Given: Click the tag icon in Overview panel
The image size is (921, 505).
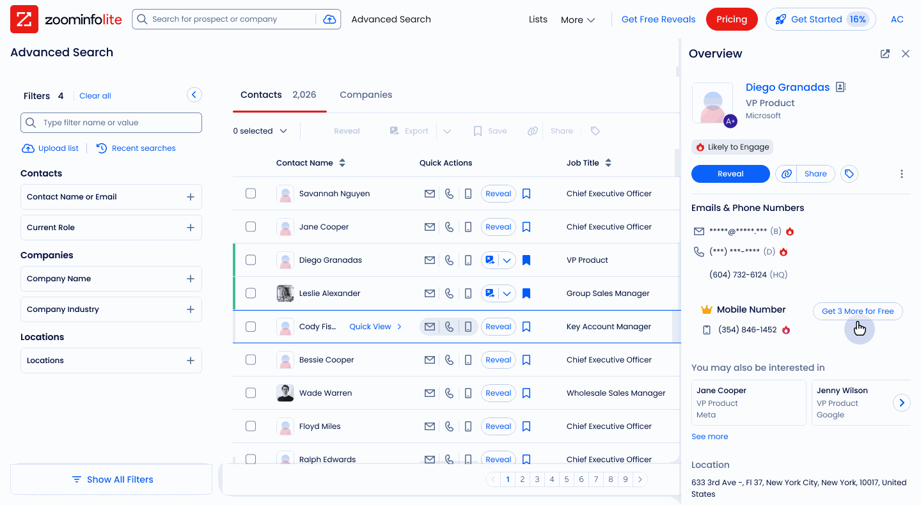Looking at the screenshot, I should pos(849,174).
